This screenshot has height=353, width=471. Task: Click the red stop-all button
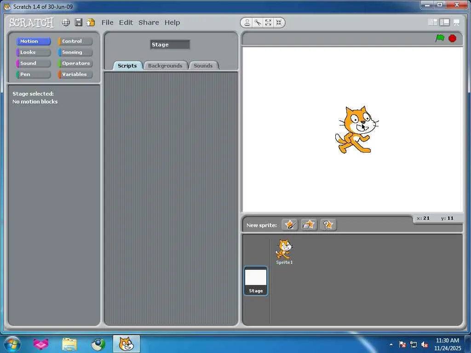pyautogui.click(x=453, y=39)
